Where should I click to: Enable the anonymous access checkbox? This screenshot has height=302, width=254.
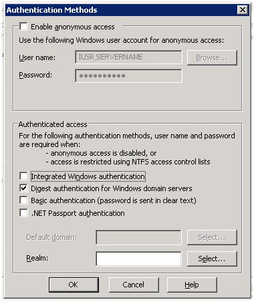click(x=23, y=27)
